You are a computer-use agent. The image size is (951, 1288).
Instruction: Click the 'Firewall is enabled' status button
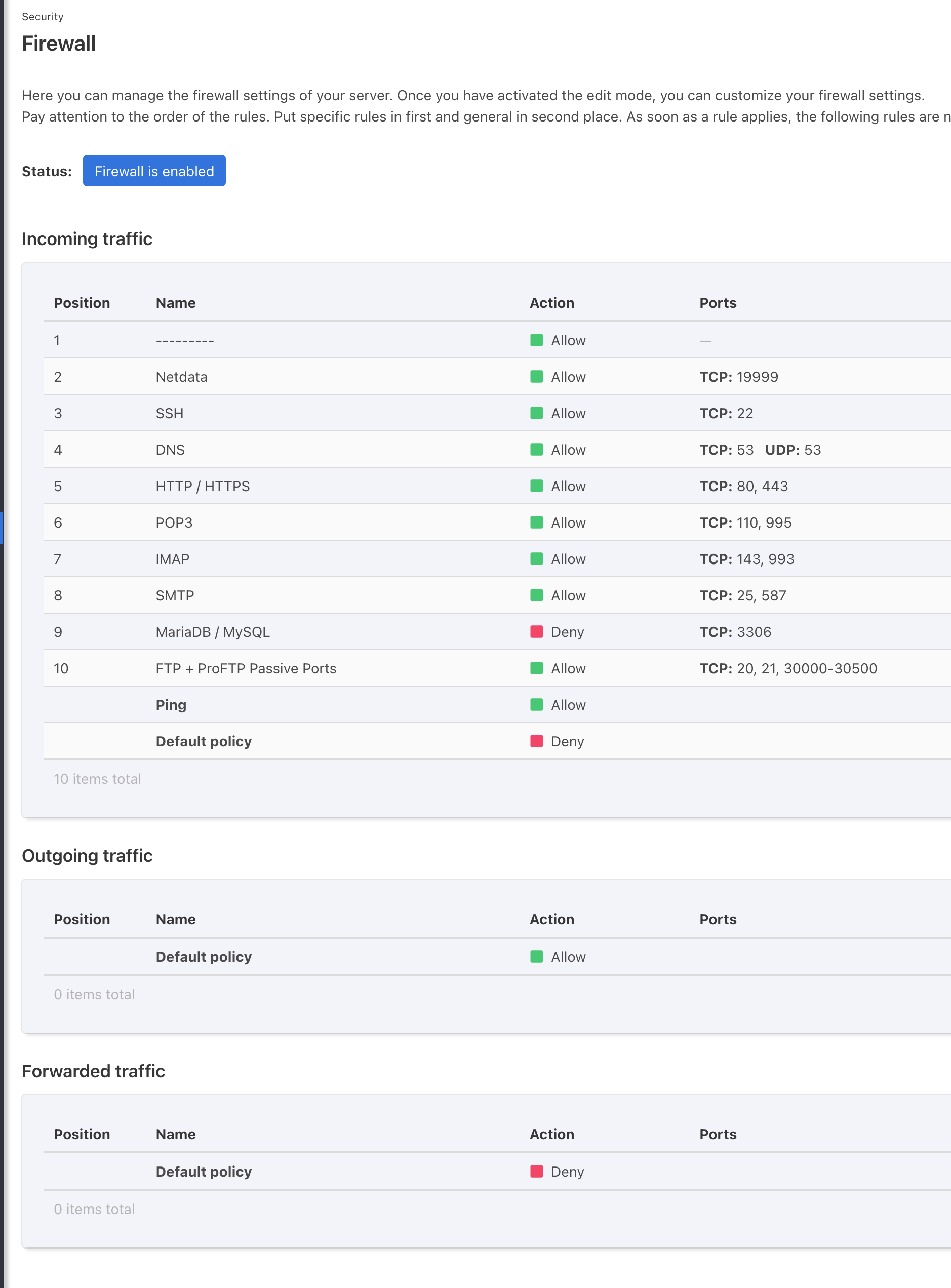154,171
